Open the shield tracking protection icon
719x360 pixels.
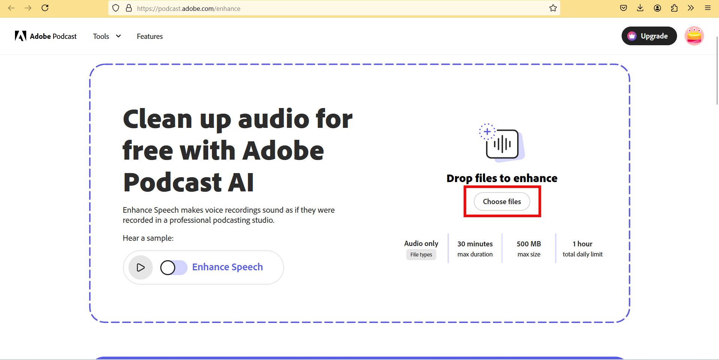(116, 8)
